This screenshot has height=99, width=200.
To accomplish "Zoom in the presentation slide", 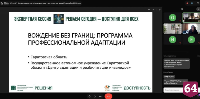I will point(153,10).
